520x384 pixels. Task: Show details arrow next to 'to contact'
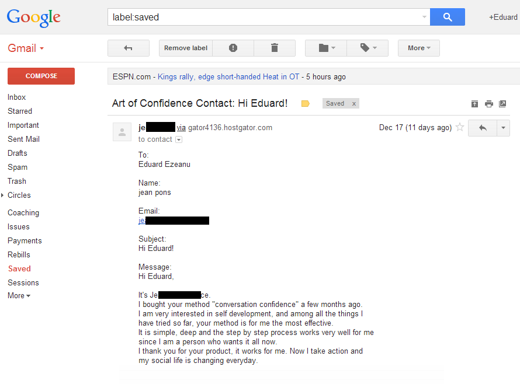179,139
